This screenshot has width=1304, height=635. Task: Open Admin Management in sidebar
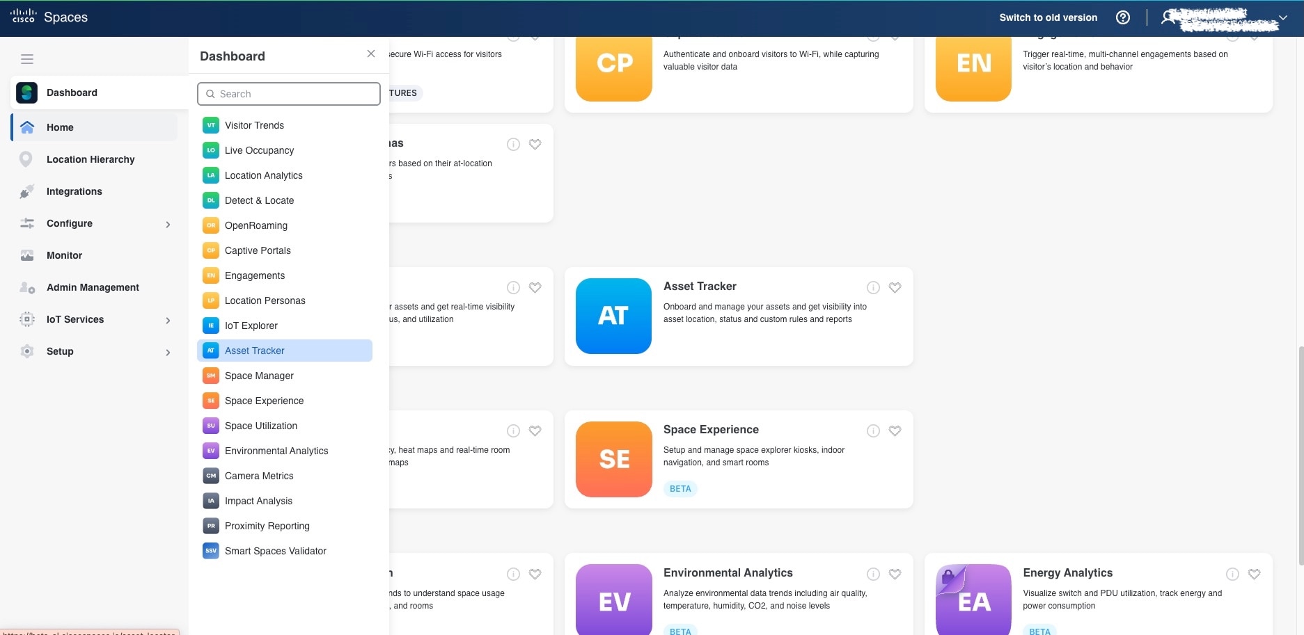(x=93, y=287)
